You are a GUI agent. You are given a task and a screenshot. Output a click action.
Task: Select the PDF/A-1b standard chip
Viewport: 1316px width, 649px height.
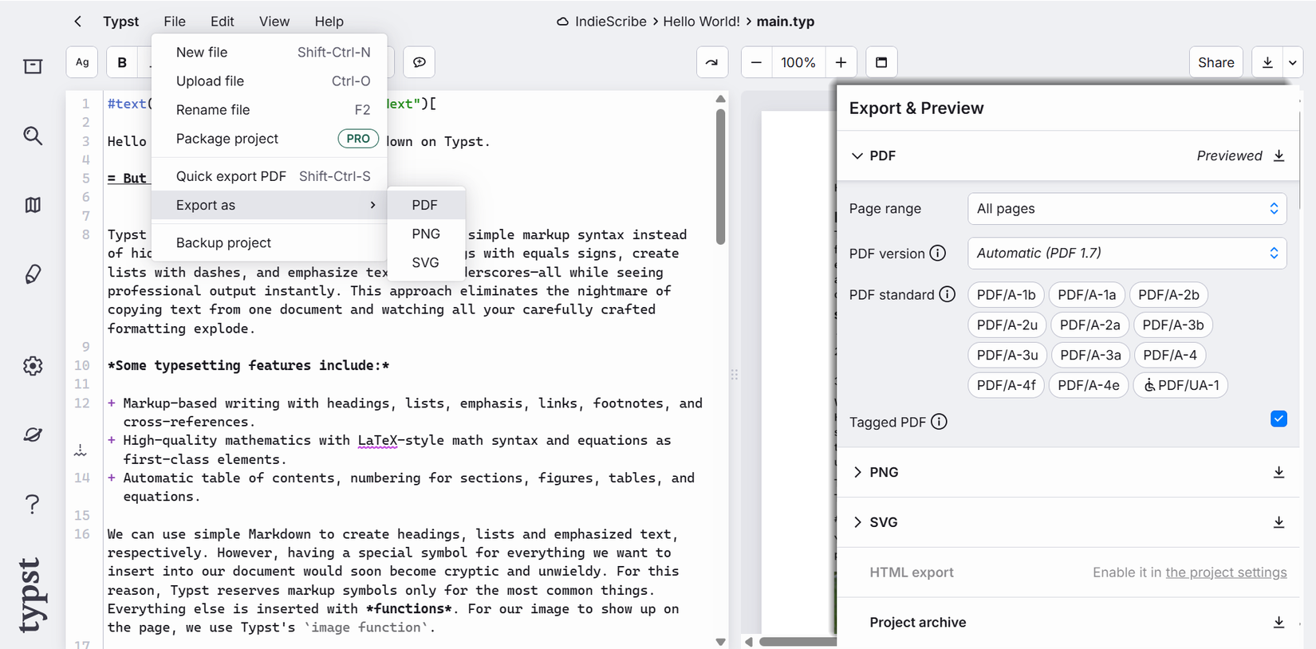[x=1006, y=295]
